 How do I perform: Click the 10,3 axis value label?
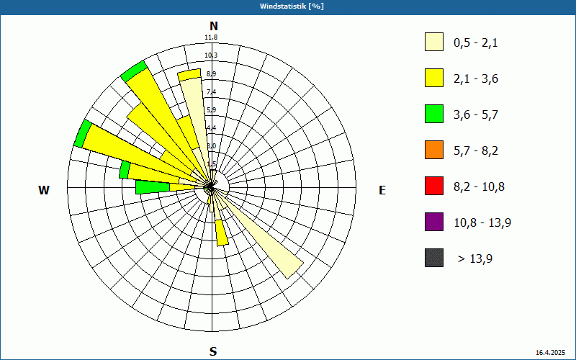tap(211, 55)
